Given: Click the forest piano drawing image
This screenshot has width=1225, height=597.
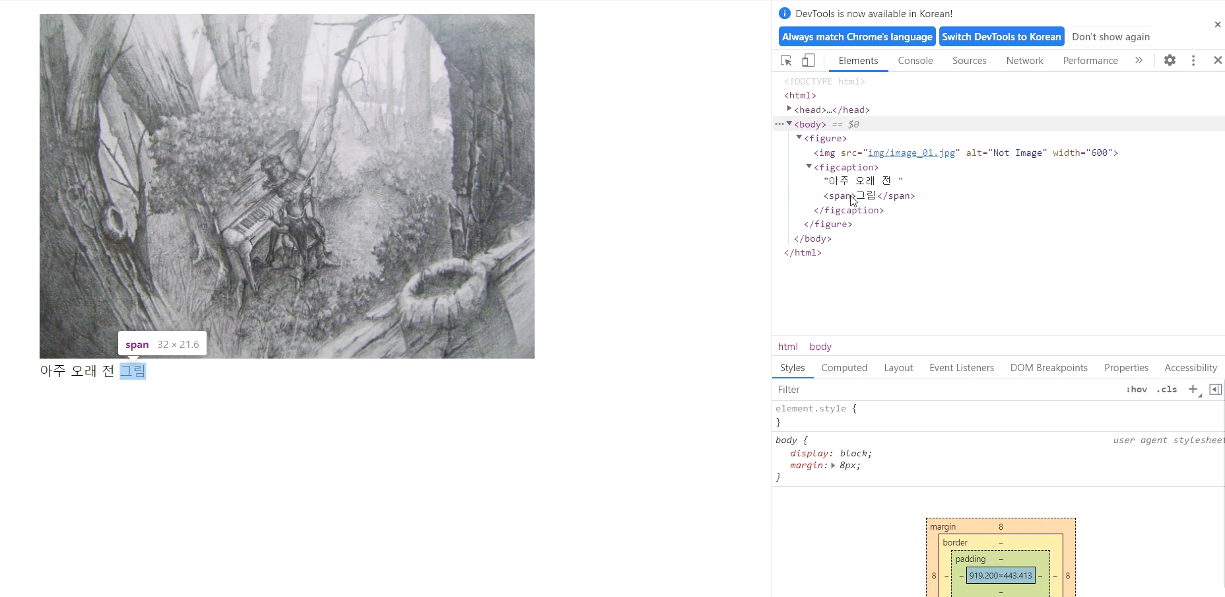Looking at the screenshot, I should pyautogui.click(x=287, y=186).
